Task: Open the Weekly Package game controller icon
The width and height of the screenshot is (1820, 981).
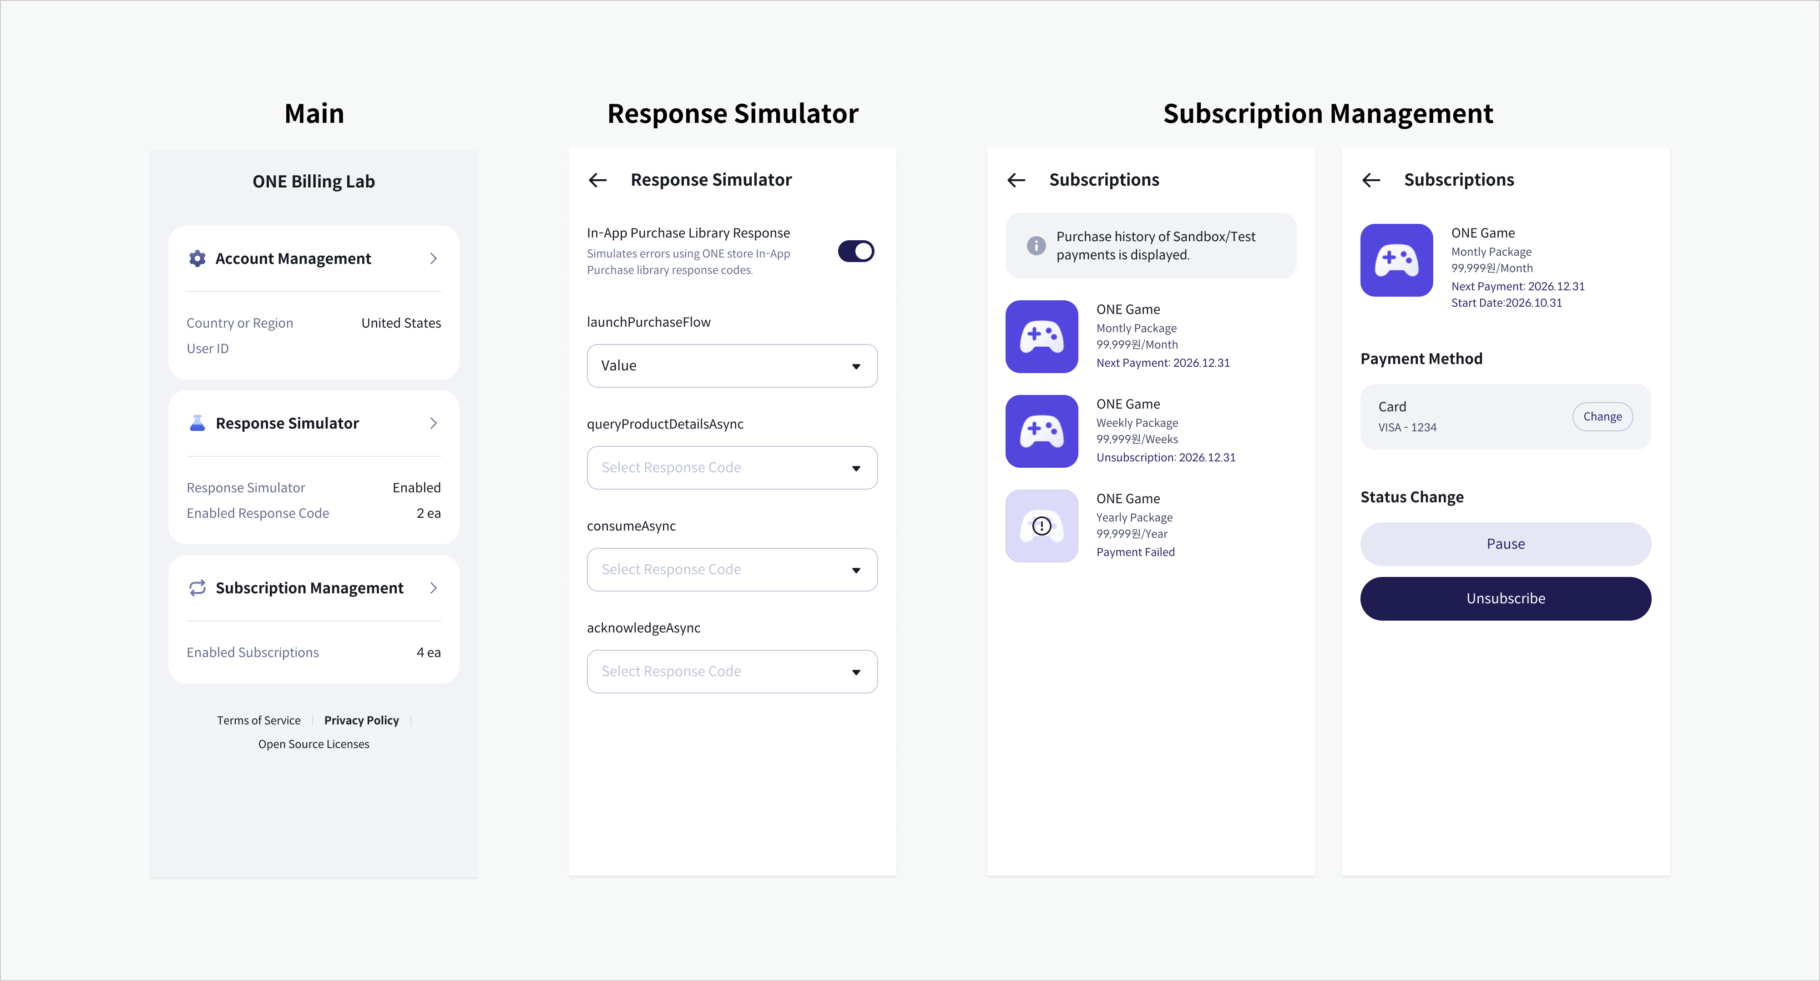Action: coord(1041,431)
